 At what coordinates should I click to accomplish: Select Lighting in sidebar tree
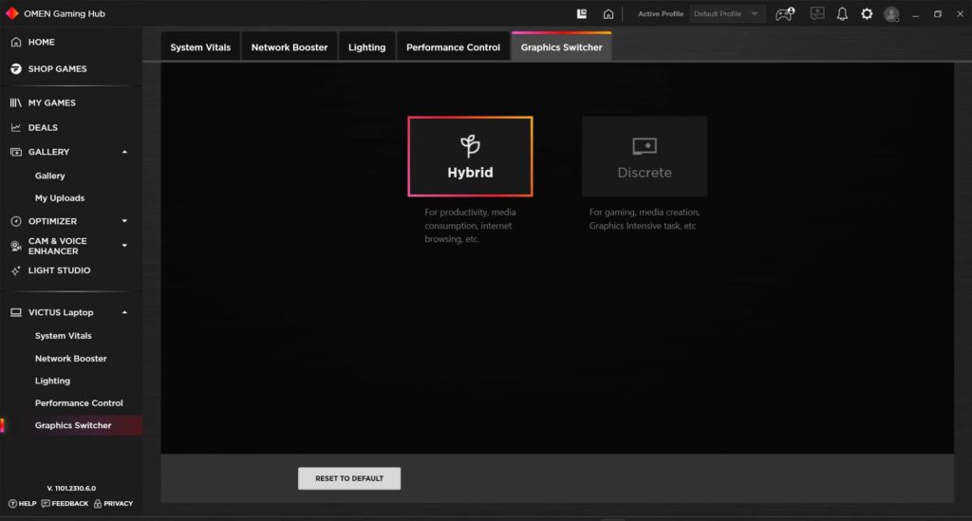[x=52, y=381]
